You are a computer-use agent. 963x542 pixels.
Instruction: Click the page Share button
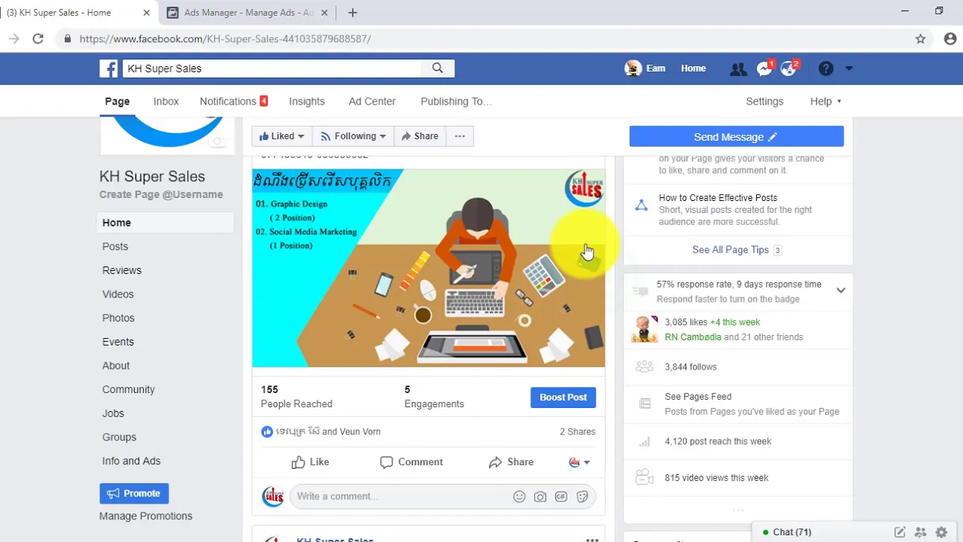coord(420,136)
